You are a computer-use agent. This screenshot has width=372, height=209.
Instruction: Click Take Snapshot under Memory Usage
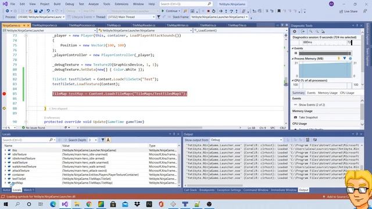pyautogui.click(x=308, y=117)
